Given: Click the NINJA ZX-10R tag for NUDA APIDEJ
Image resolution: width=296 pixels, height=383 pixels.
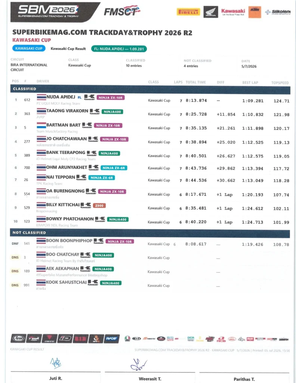Looking at the screenshot, I should click(111, 98).
